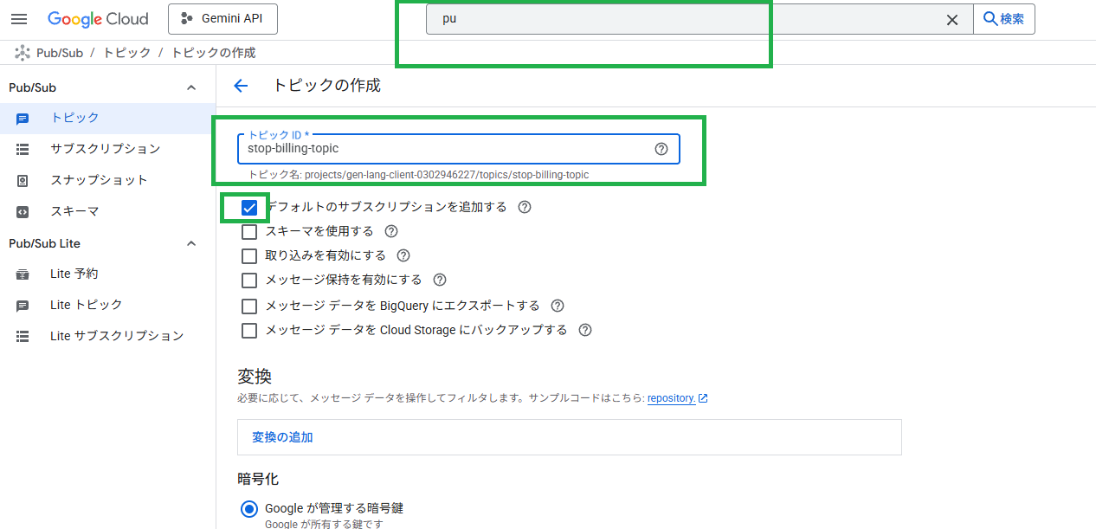Go to サブスクリプション in sidebar
Screen dimensions: 1096x529
click(105, 149)
